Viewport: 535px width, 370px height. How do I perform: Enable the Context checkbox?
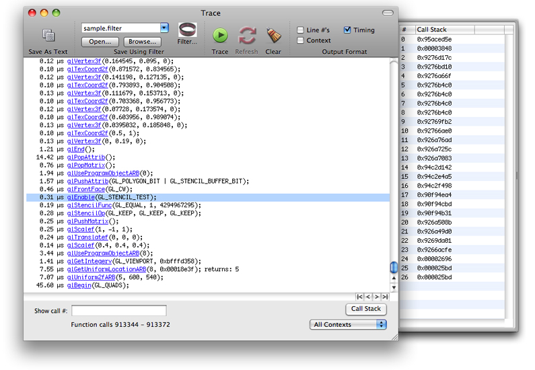click(301, 41)
